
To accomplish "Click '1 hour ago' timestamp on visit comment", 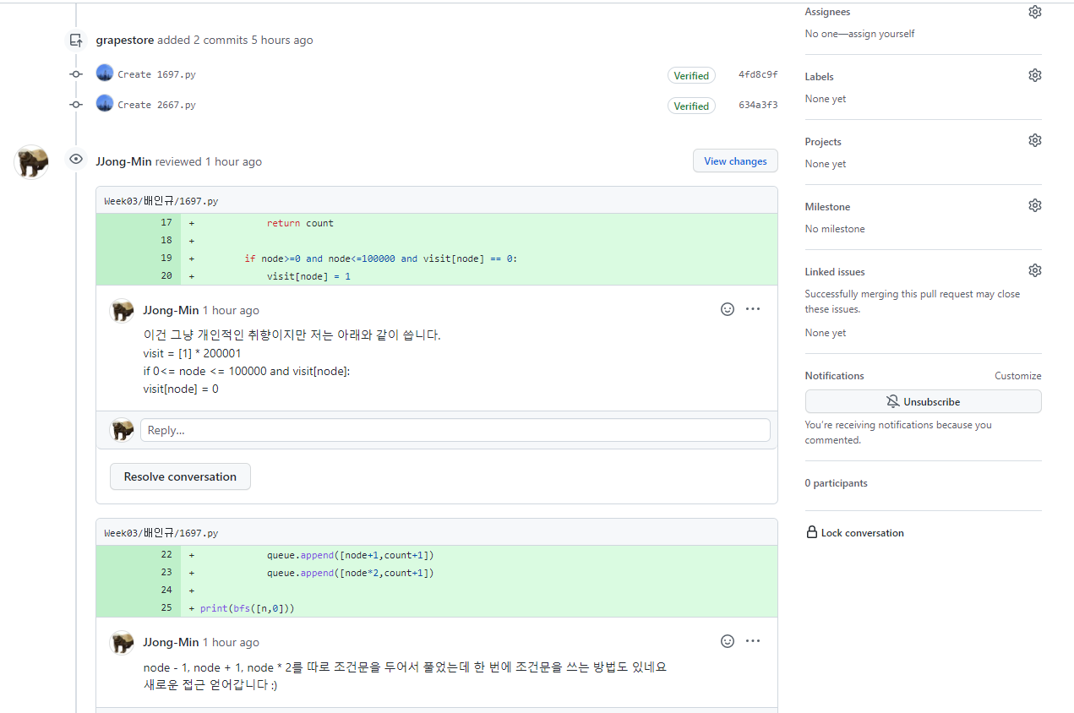I will (x=231, y=310).
